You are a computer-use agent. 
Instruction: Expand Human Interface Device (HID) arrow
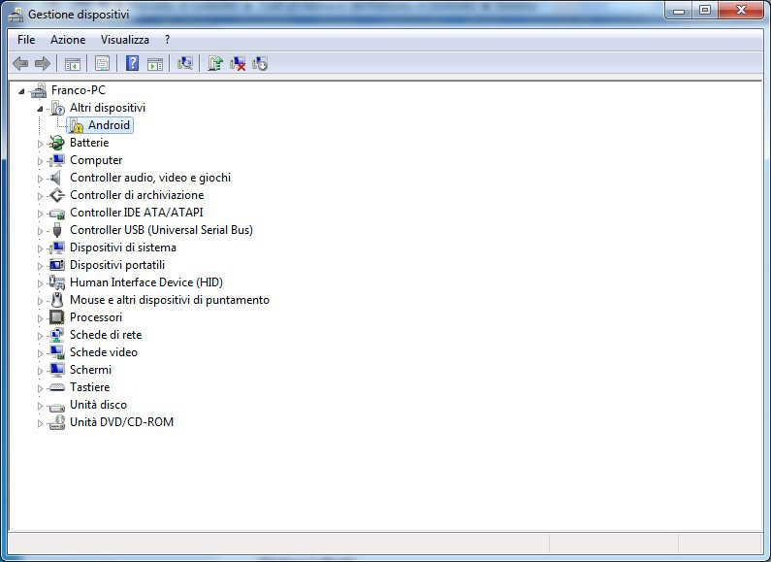(x=40, y=283)
